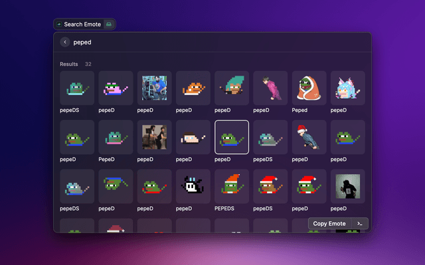Viewport: 425px width, 265px height.
Task: Click the back arrow beside the search field
Action: tap(65, 42)
